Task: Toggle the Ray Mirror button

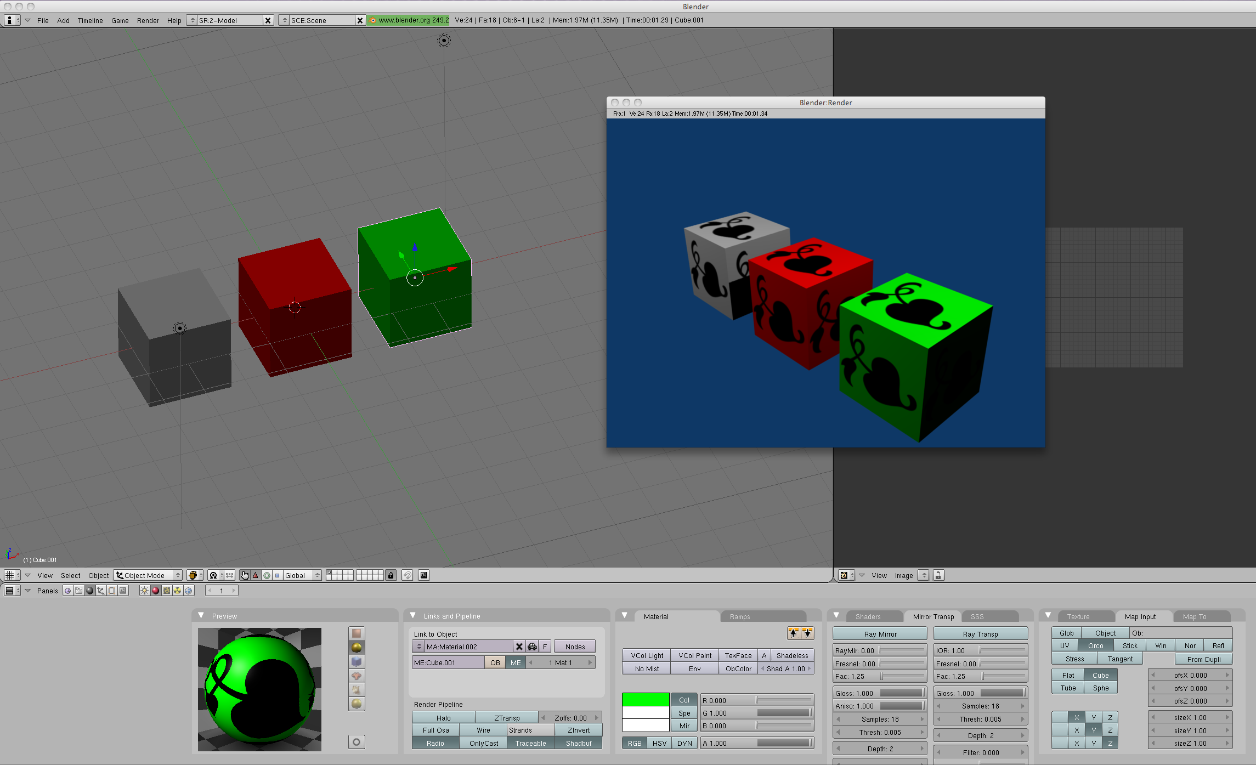Action: tap(879, 634)
